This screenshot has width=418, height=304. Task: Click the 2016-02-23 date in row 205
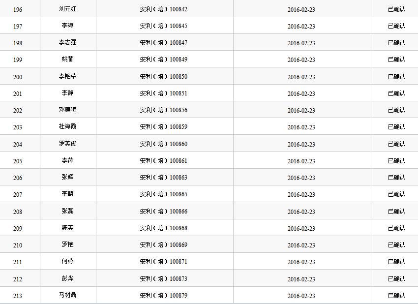pos(301,161)
